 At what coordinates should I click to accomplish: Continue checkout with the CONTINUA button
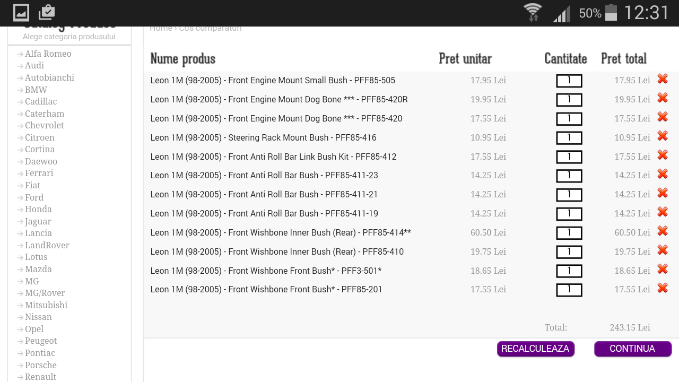(x=632, y=349)
